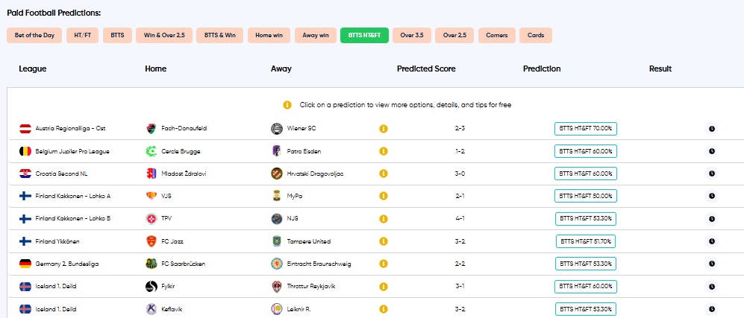Image resolution: width=744 pixels, height=318 pixels.
Task: Open BTTS HT&FT 70.00% prediction button
Action: pos(586,128)
